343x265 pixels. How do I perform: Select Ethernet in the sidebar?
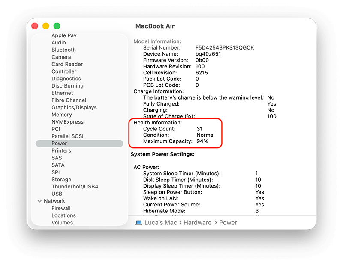(62, 93)
